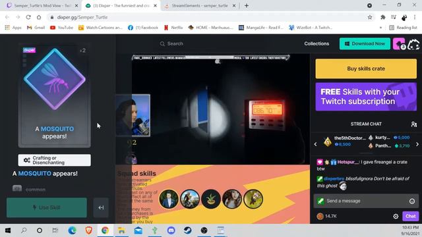Viewport: 422px width, 237px height.
Task: Open dixperbro username in chat
Action: click(334, 178)
